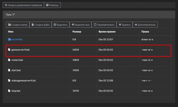Click the statusgameserver4.txt file icon
178x107 pixels.
pos(9,80)
